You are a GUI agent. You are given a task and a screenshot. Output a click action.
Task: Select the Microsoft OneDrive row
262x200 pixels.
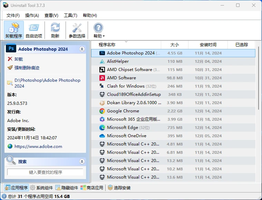[x=173, y=136]
